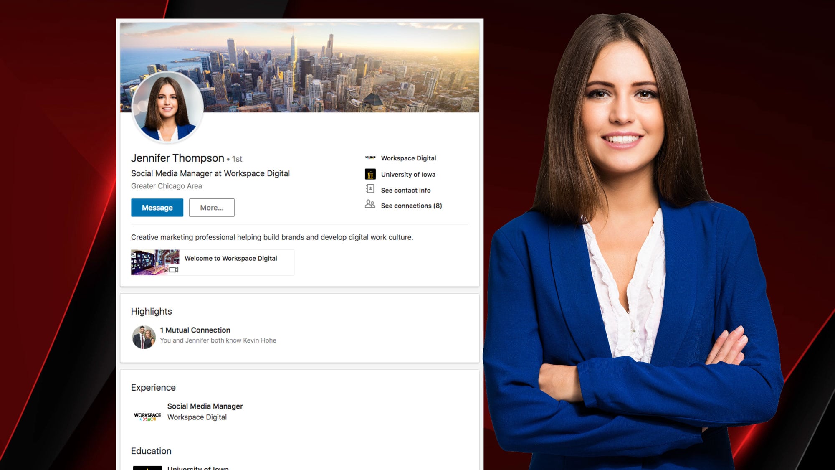Screen dimensions: 835x470
Task: Select the Greater Chicago Area location text
Action: 166,185
